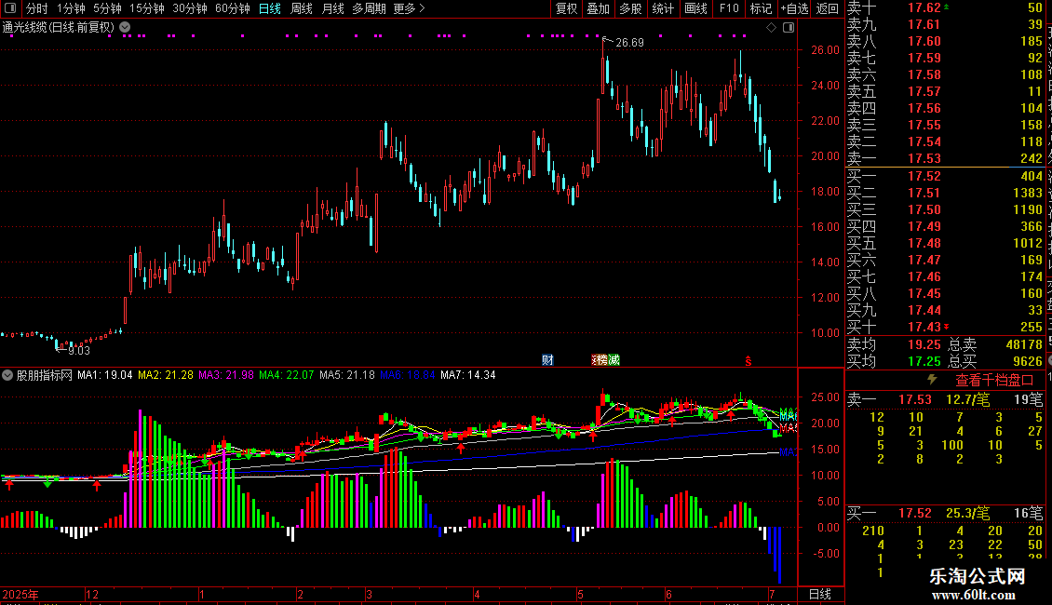The height and width of the screenshot is (605, 1052).
Task: Click the 9.03 low price label
Action: (x=78, y=350)
